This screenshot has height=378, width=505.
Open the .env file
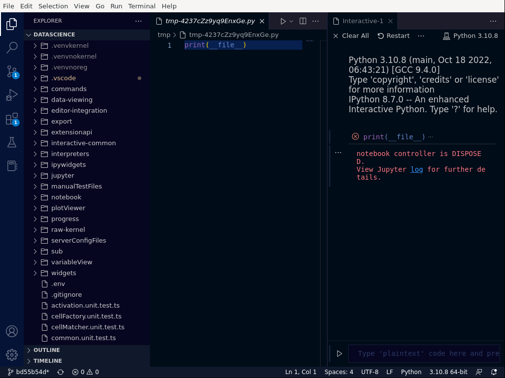87,284
